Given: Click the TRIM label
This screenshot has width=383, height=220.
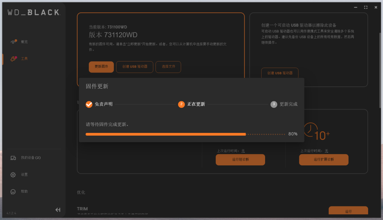Looking at the screenshot, I should [x=82, y=209].
